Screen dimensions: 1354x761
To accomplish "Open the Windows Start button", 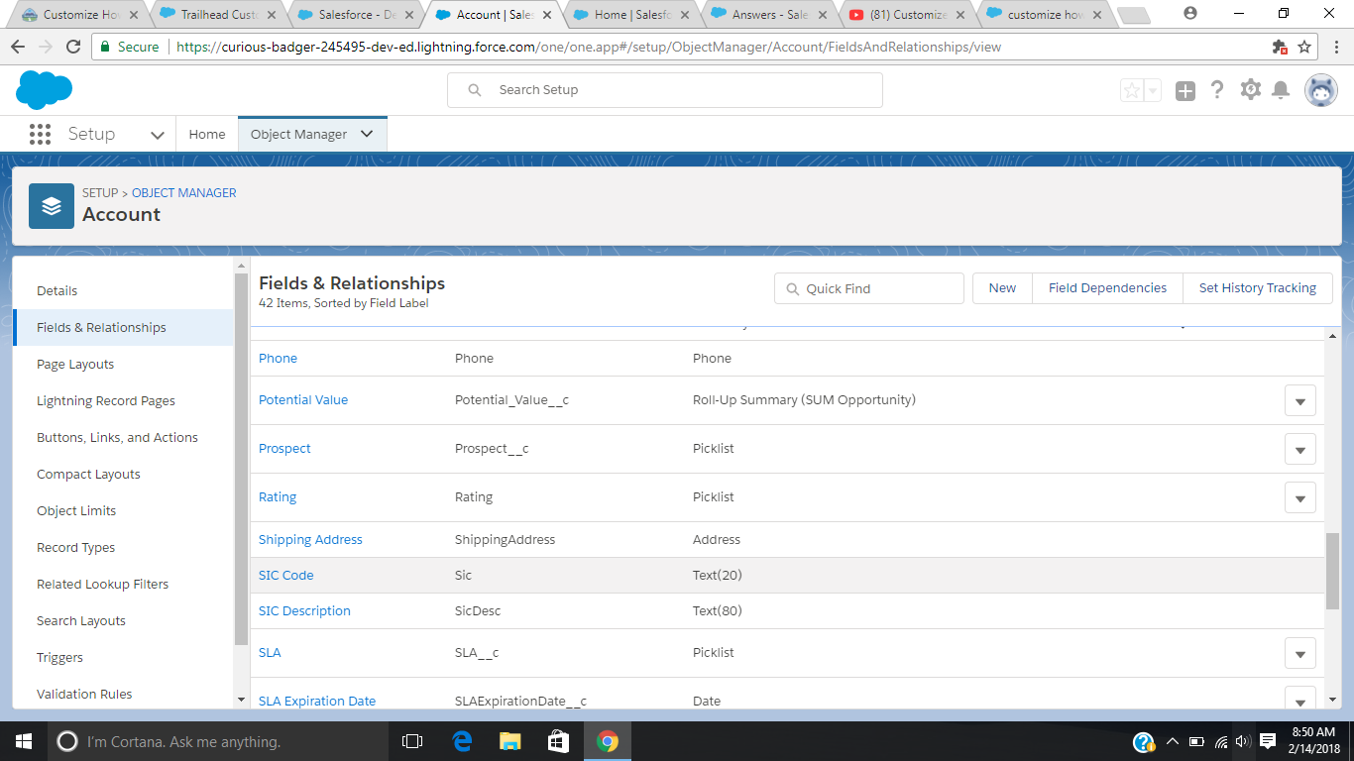I will coord(24,741).
